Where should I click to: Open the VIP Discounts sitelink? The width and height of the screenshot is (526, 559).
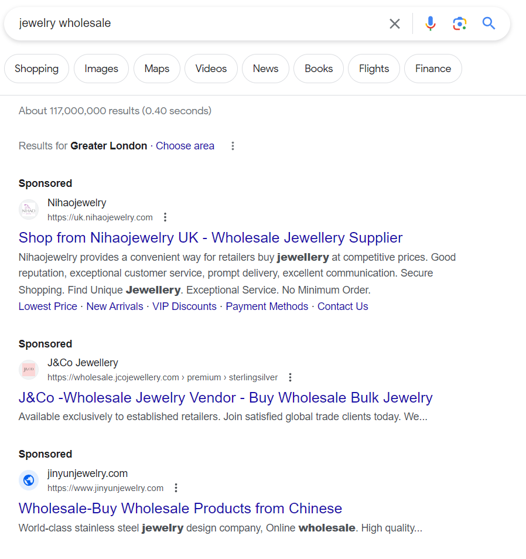point(185,306)
